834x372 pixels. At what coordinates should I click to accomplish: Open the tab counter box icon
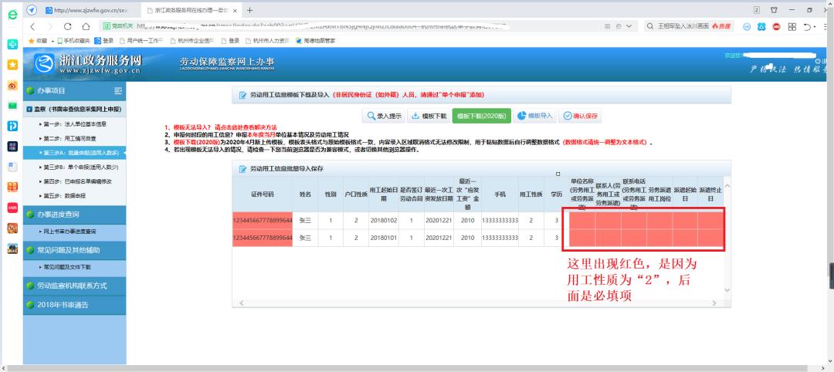pyautogui.click(x=756, y=10)
